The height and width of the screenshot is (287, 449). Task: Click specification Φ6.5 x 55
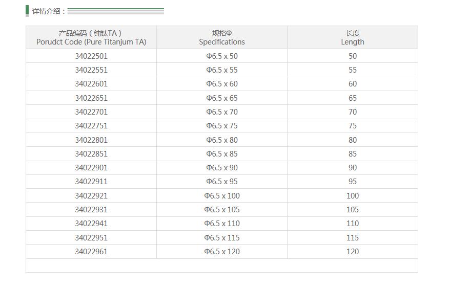click(222, 70)
